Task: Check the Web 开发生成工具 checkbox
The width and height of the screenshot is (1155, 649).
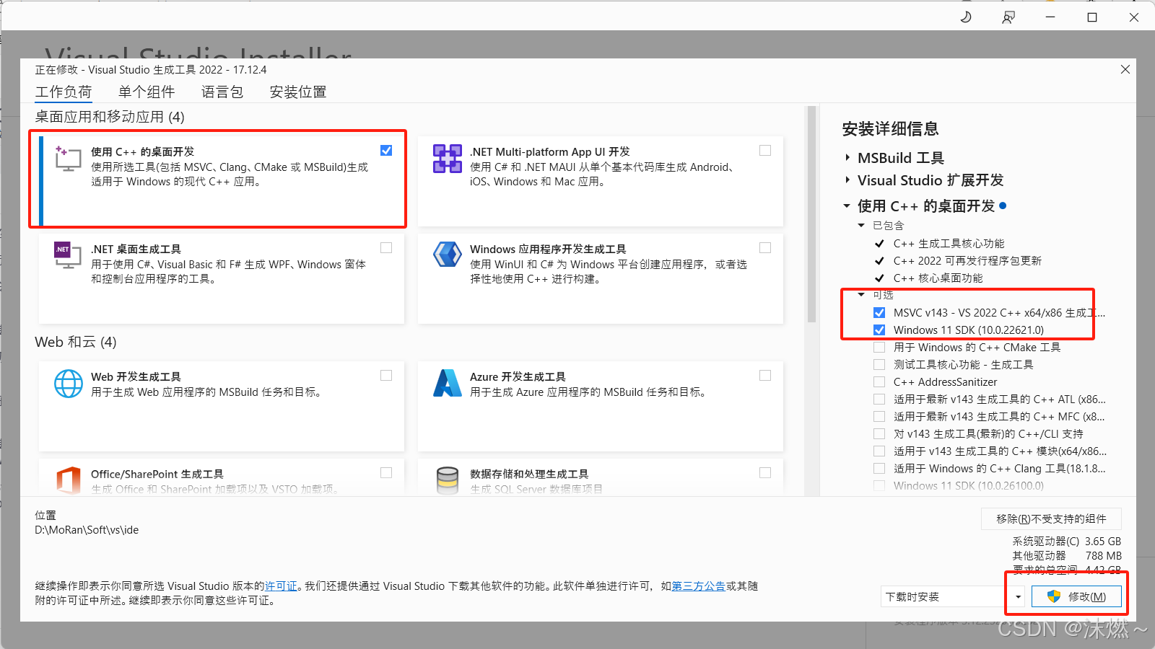Action: tap(386, 375)
